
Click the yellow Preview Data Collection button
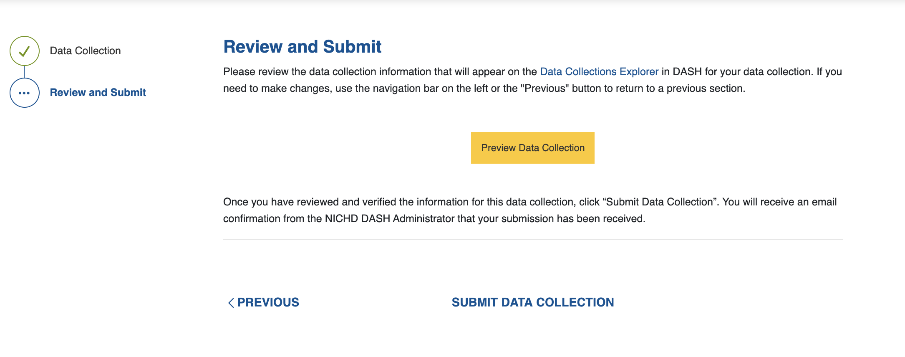[532, 148]
